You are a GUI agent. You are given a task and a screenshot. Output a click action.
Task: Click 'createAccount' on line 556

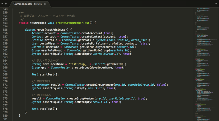(x=92, y=33)
